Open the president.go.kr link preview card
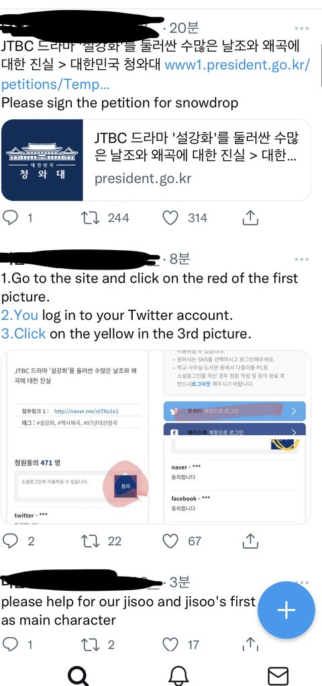Image resolution: width=322 pixels, height=686 pixels. pos(156,160)
